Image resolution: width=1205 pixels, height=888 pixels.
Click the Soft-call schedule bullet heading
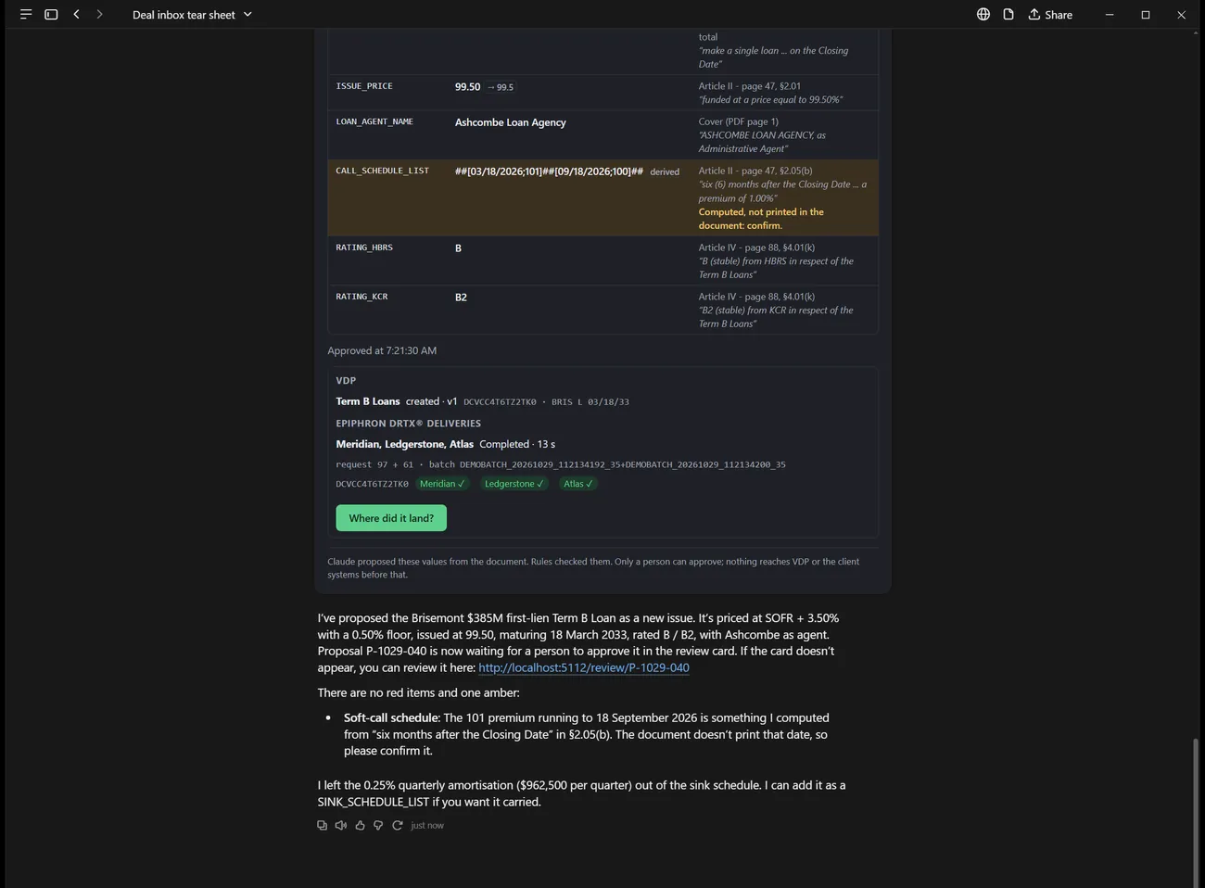[x=391, y=717]
